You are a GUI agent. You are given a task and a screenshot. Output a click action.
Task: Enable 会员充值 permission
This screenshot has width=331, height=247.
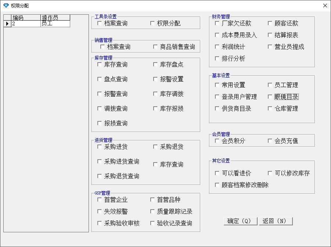click(270, 141)
